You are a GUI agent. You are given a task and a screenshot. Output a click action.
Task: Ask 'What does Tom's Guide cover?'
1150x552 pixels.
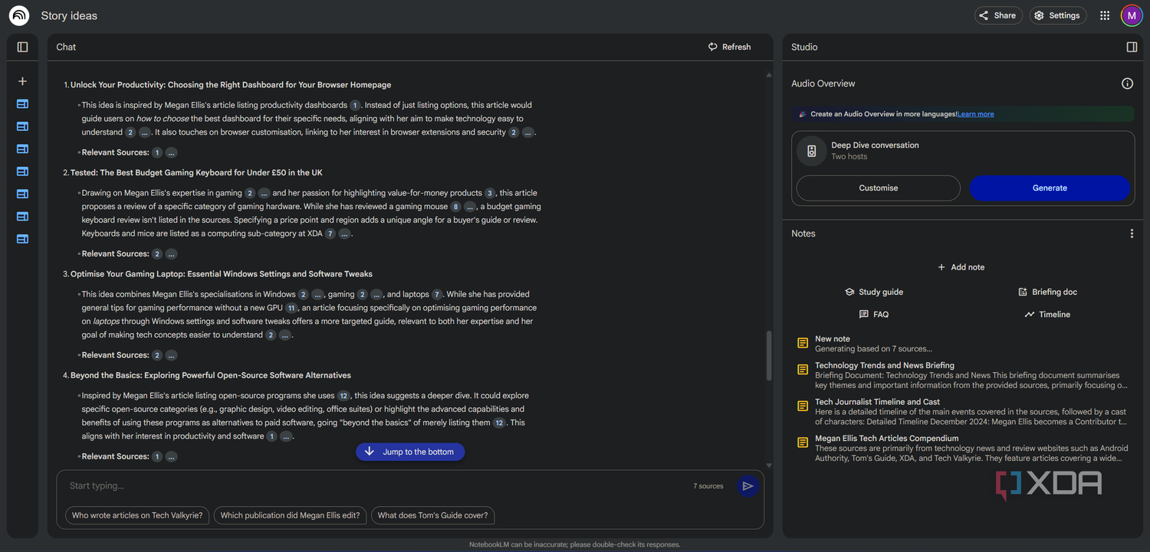[433, 515]
